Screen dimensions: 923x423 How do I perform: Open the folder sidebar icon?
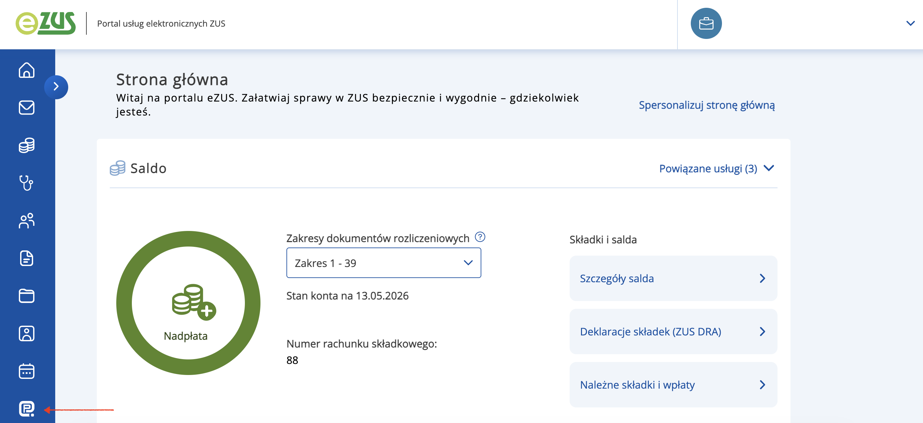27,296
